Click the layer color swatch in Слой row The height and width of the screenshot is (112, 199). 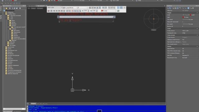tap(191, 15)
